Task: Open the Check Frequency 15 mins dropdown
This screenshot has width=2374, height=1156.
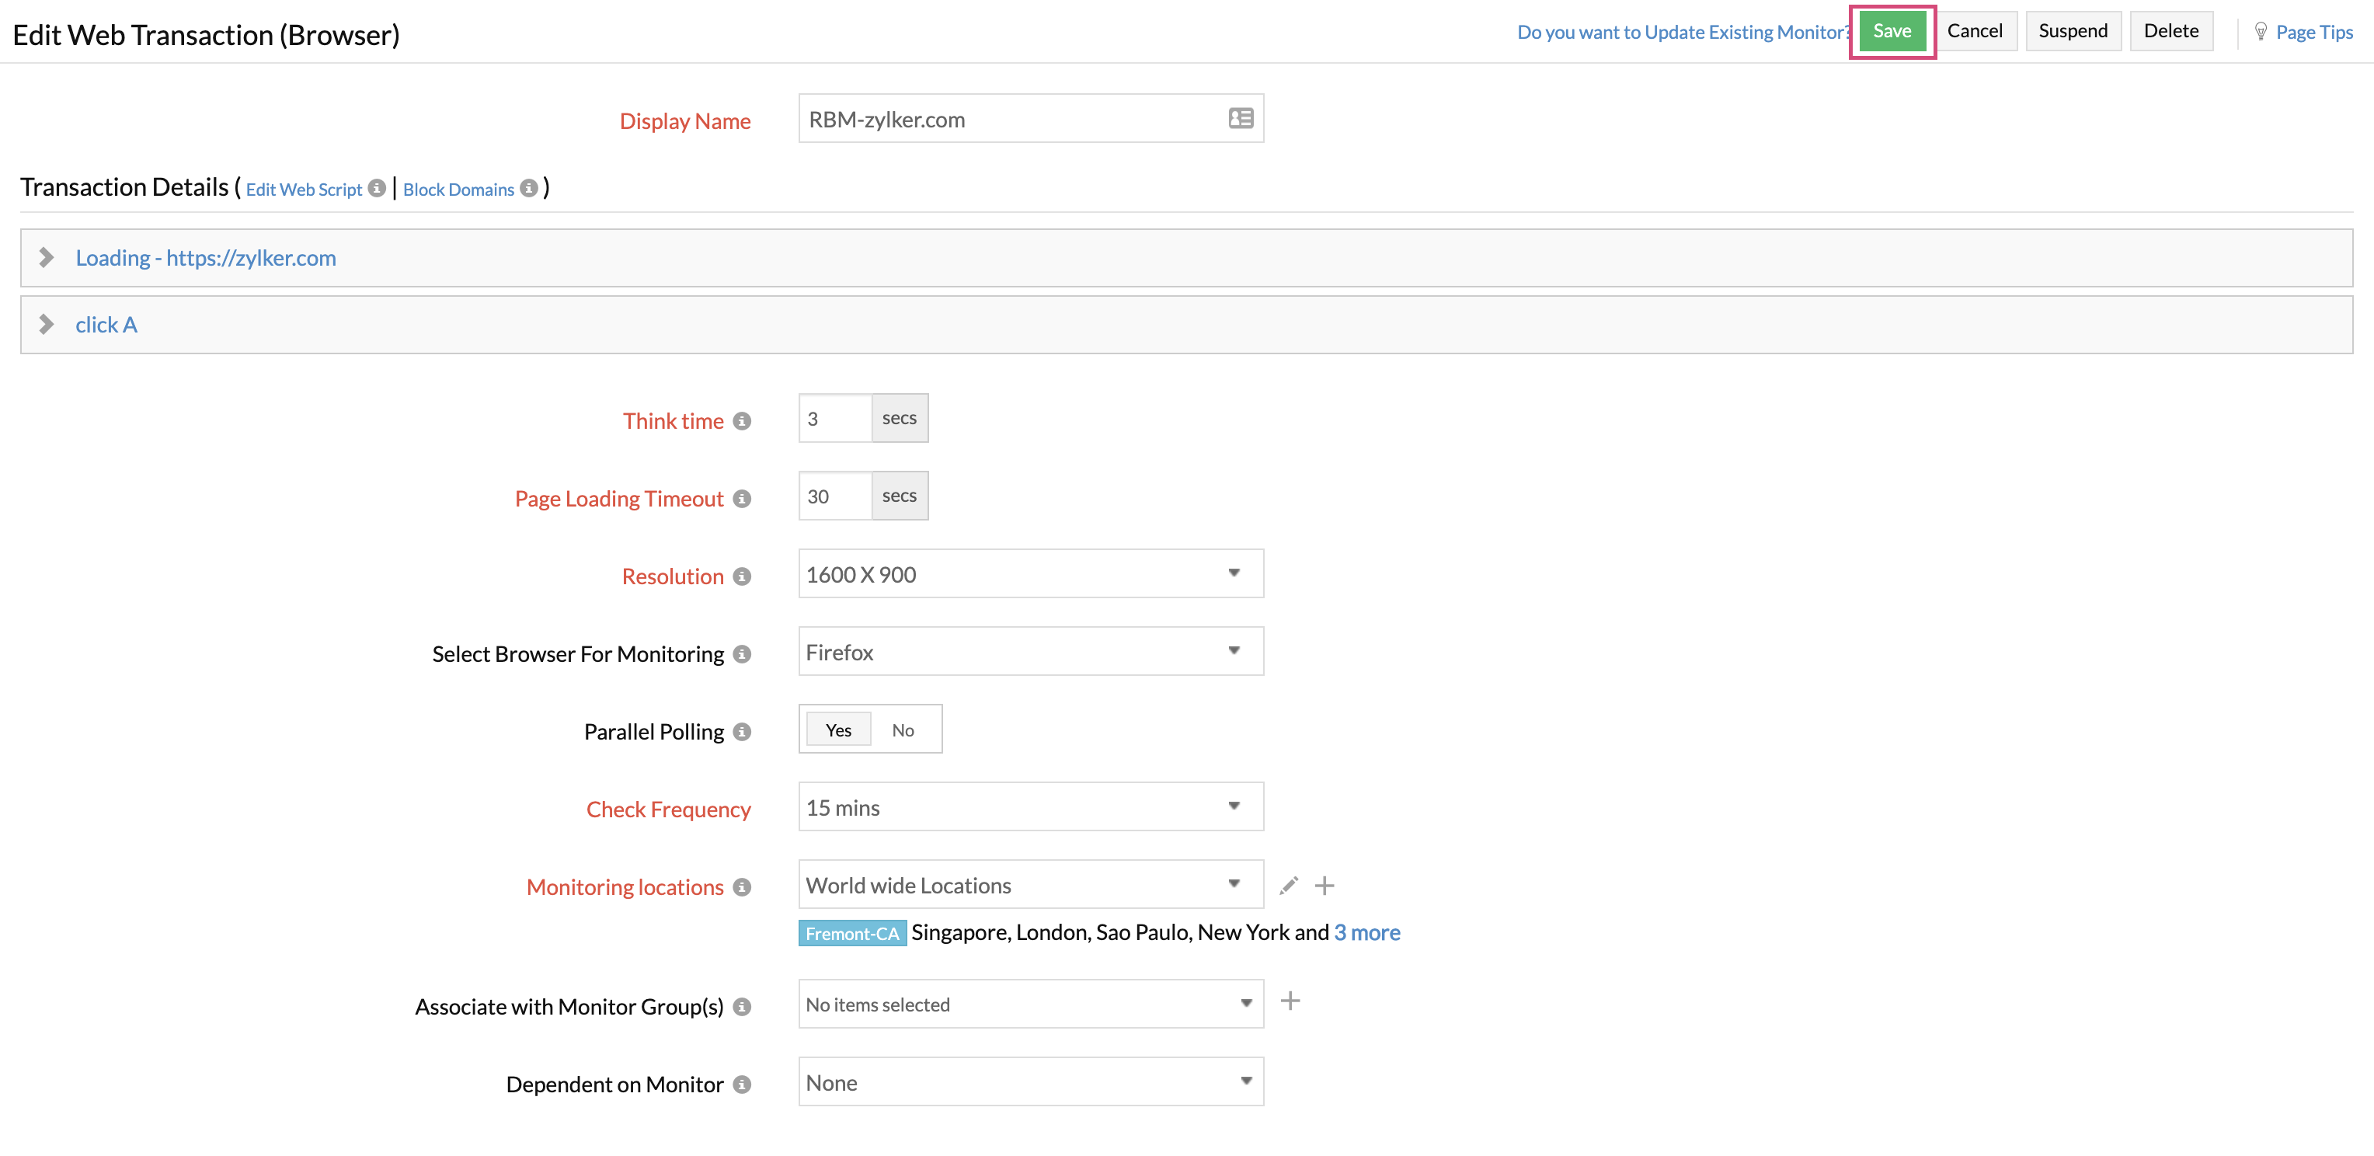Action: pos(1029,806)
